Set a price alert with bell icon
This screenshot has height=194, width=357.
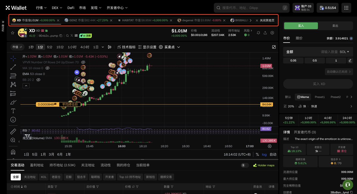point(258,33)
